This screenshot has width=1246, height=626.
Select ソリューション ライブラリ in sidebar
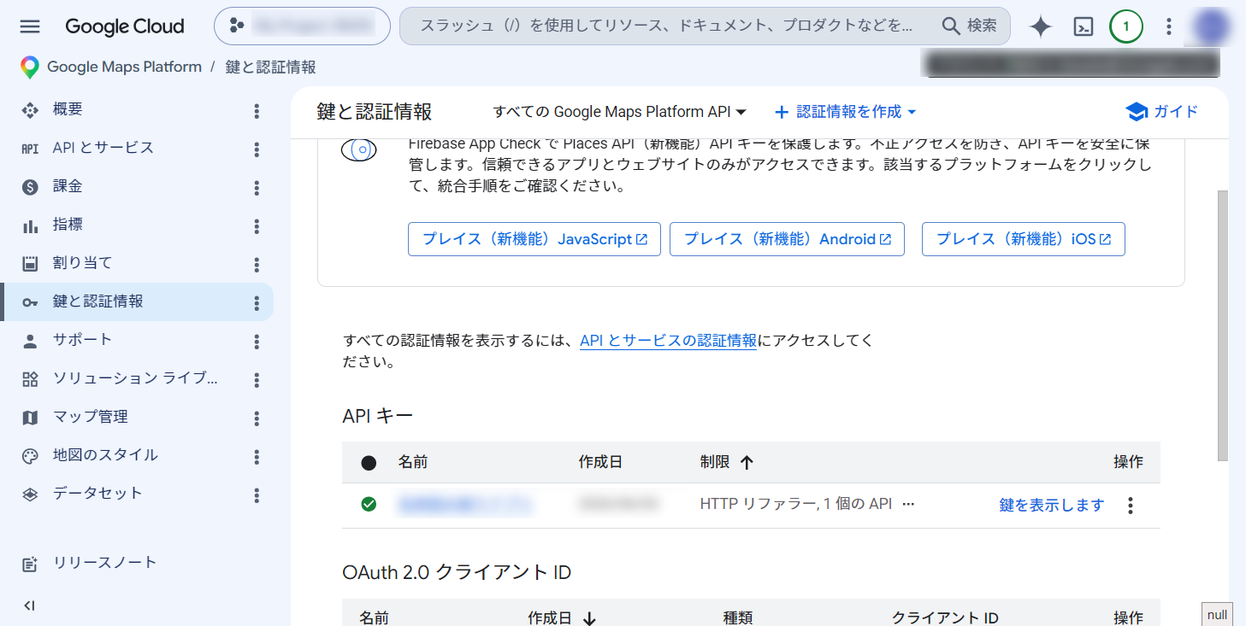(x=135, y=378)
